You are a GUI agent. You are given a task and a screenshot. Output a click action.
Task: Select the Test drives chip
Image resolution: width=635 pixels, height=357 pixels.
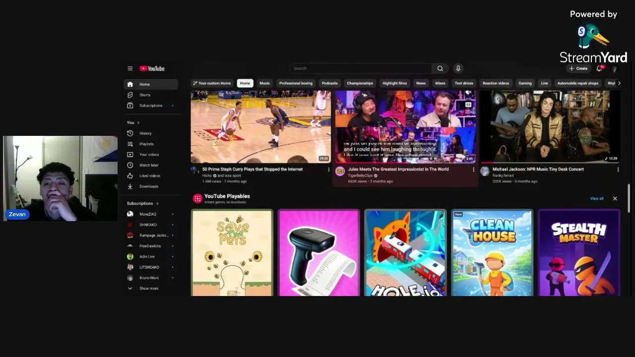point(464,83)
